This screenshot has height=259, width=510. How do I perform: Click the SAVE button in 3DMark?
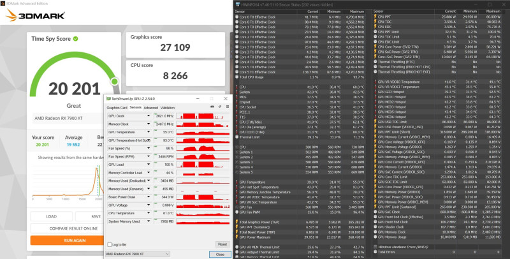[89, 216]
